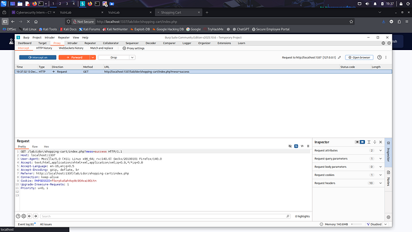
Task: Open the search settings gear icon
Action: click(x=24, y=216)
